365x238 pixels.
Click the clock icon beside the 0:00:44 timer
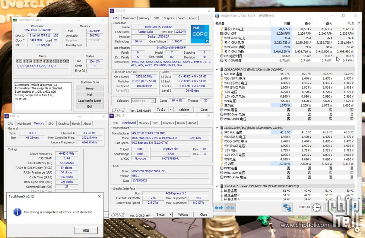[x=316, y=207]
